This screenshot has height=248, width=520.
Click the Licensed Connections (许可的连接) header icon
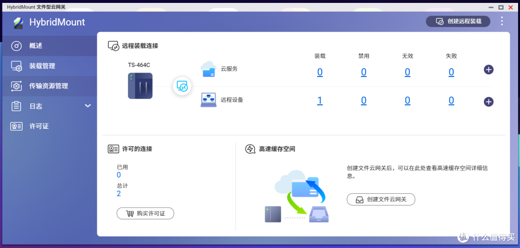click(114, 149)
